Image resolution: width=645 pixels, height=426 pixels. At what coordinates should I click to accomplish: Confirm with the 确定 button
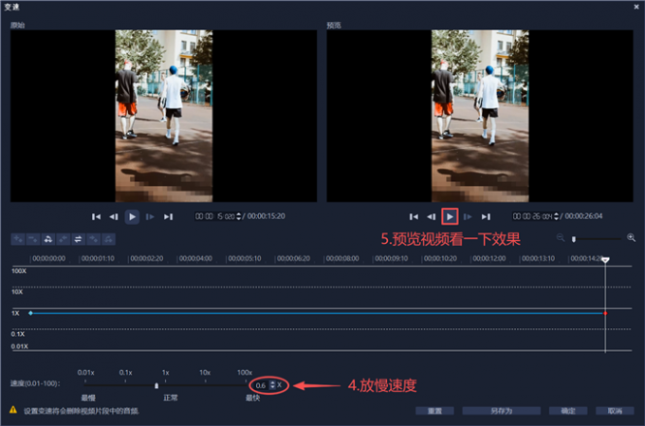click(x=568, y=411)
